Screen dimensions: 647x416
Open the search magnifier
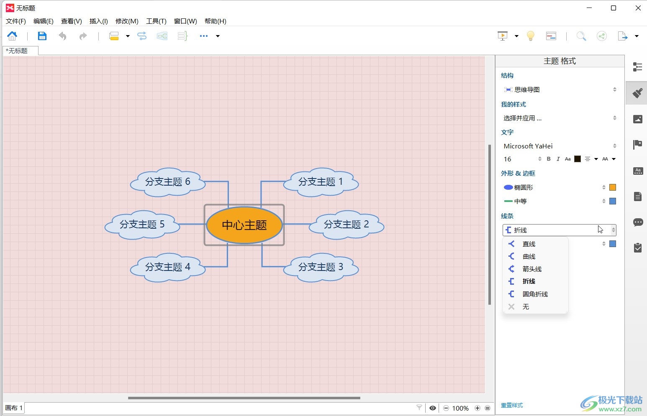[581, 36]
